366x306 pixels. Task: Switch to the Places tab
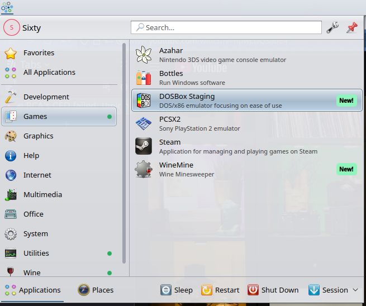[x=96, y=290]
